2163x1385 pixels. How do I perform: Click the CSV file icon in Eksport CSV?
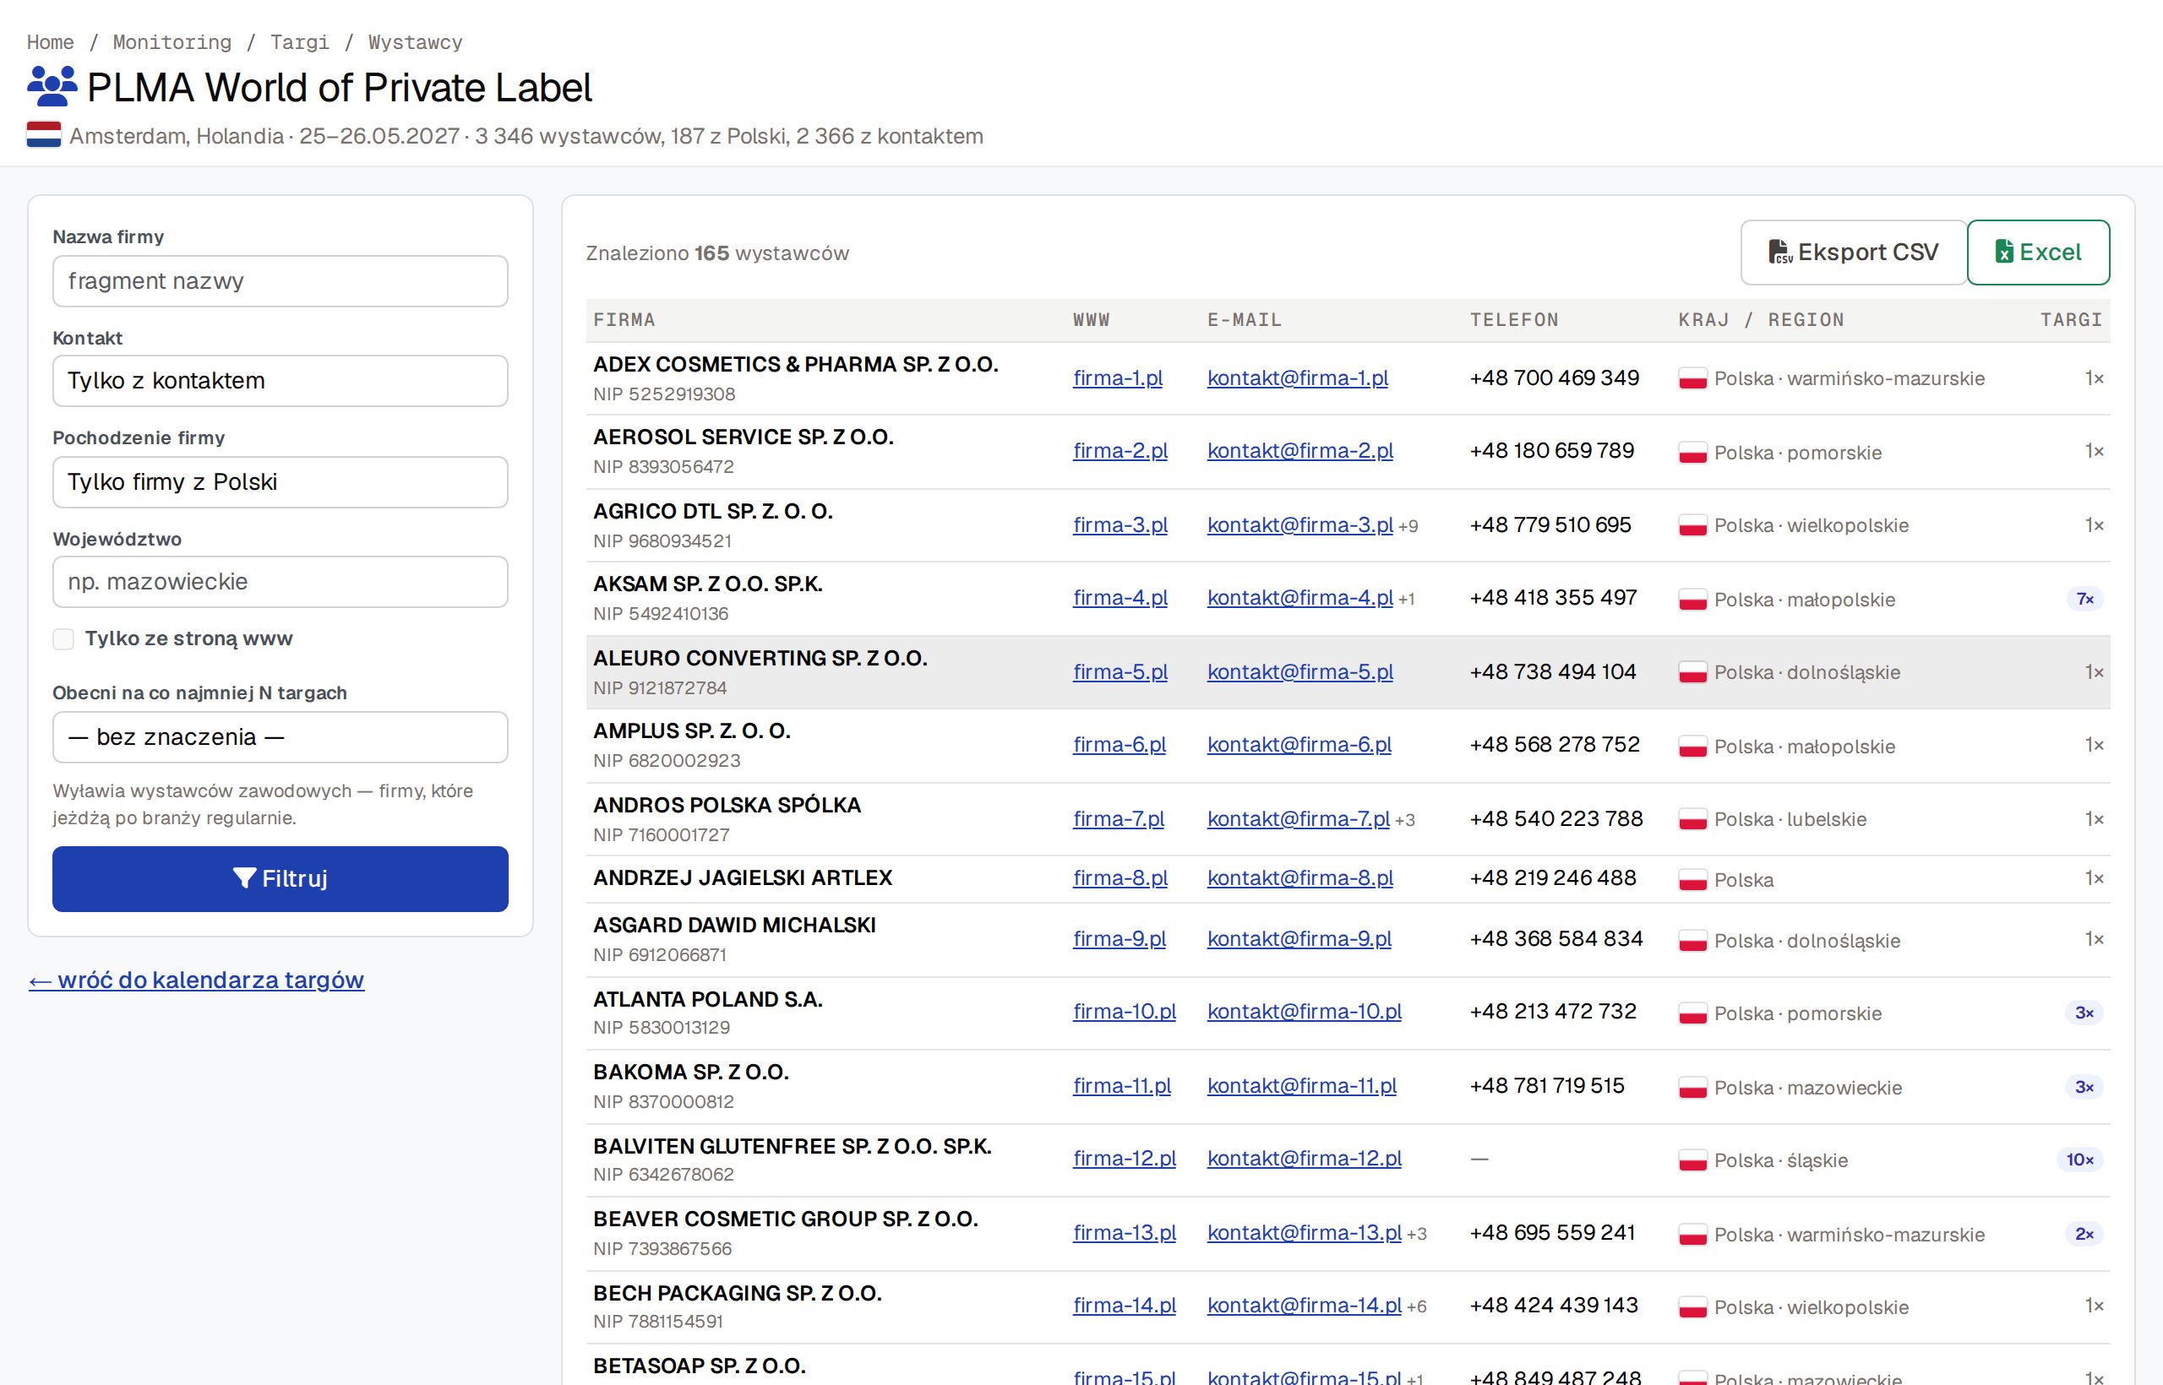click(1780, 253)
